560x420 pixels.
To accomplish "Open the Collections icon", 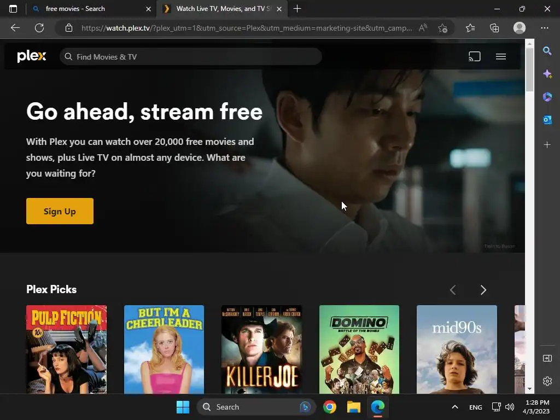I will point(494,28).
